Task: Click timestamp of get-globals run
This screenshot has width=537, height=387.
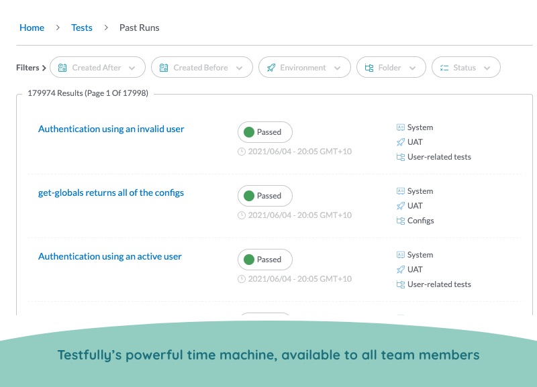Action: (300, 215)
